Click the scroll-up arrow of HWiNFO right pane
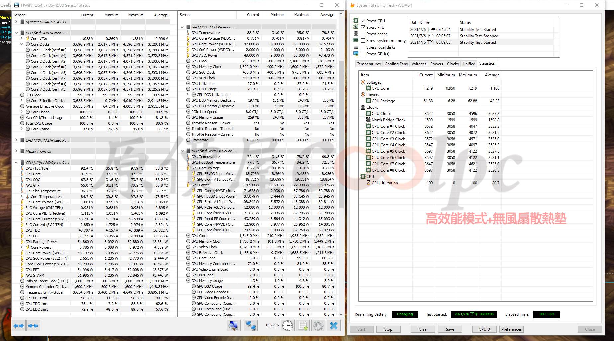The height and width of the screenshot is (341, 614). (x=341, y=14)
